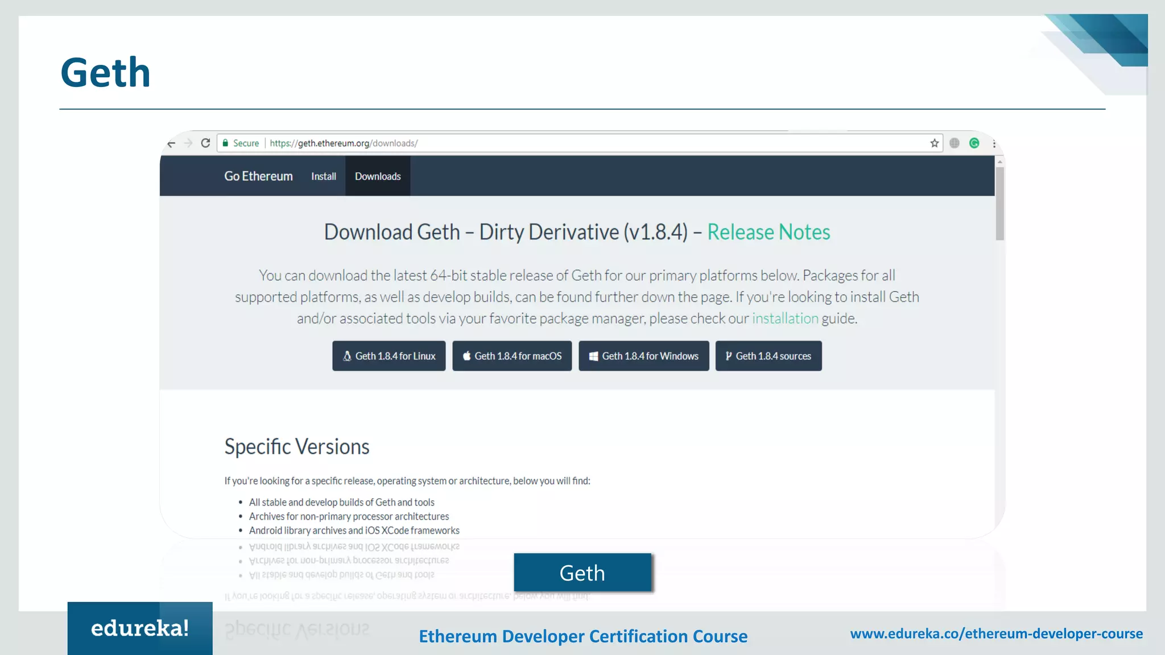Click the browser forward arrow

[188, 143]
